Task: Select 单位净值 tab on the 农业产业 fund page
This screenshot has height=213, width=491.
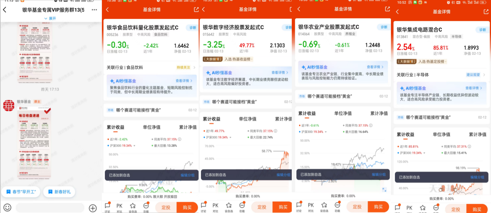Action: click(x=343, y=113)
